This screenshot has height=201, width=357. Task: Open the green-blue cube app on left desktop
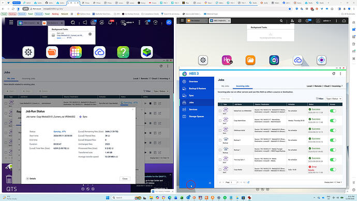147,52
